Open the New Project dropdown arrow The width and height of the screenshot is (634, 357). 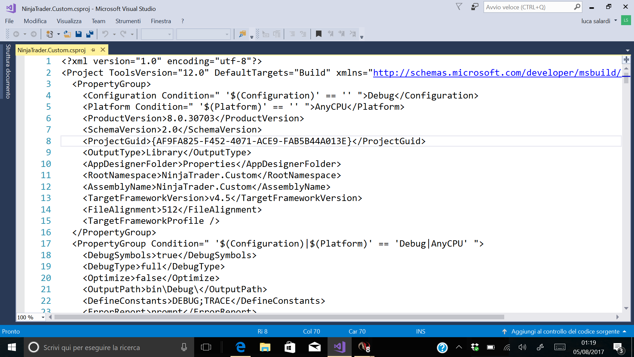point(58,34)
